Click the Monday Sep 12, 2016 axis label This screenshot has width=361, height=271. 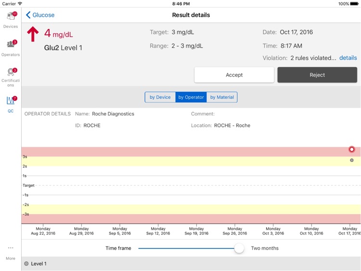[x=158, y=231]
